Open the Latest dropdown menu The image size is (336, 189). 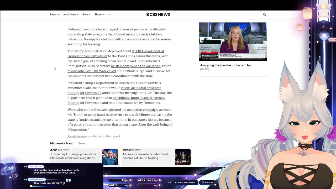pos(55,14)
